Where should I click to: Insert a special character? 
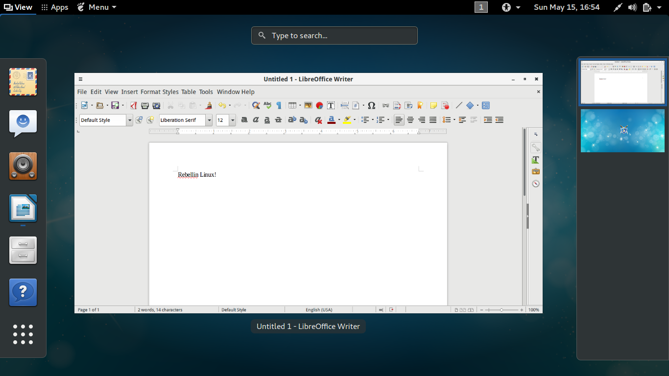point(372,105)
